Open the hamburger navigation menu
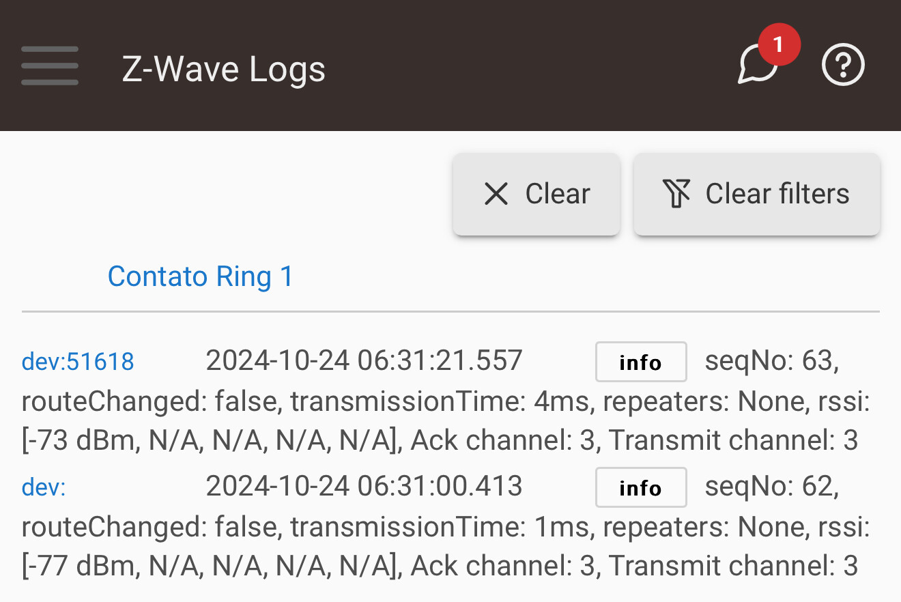Screen dimensions: 901x602 [49, 66]
